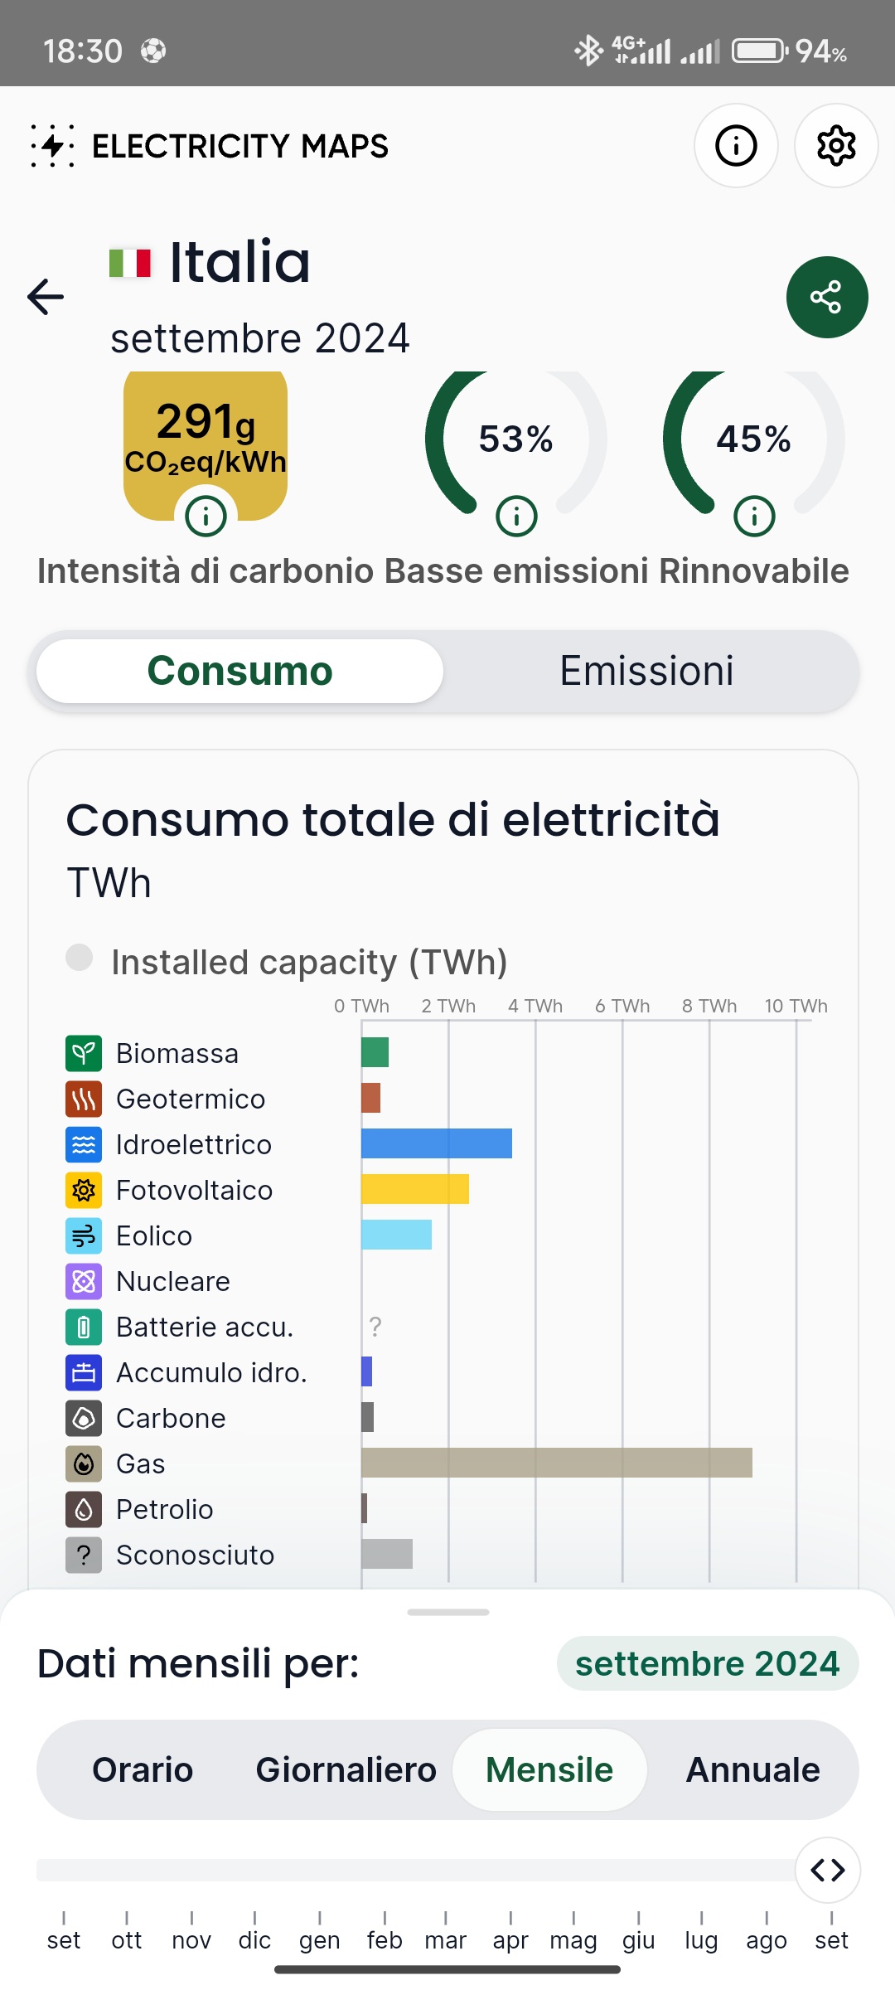Click the Electricity Maps logo

[x=210, y=146]
